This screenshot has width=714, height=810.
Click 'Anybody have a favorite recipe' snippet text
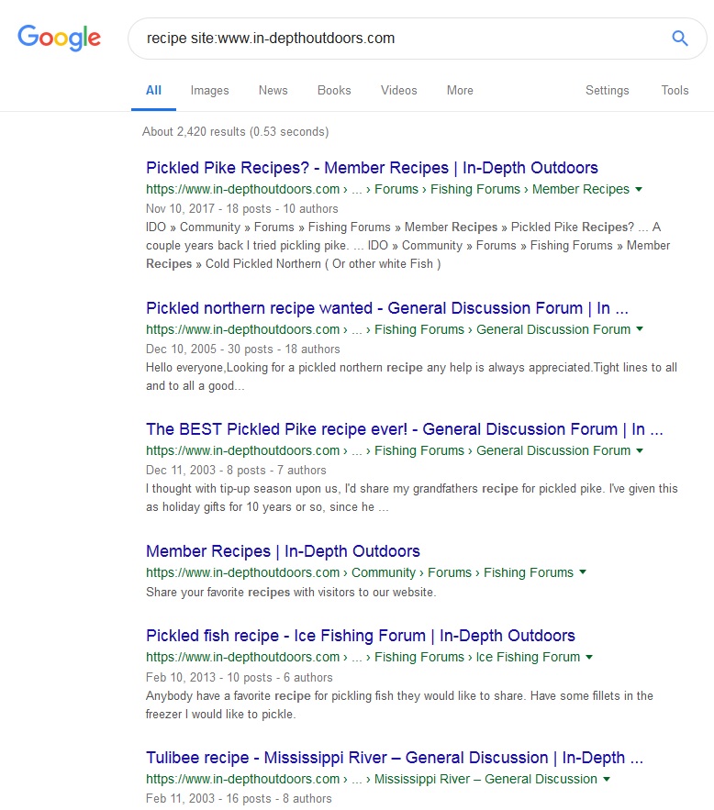pyautogui.click(x=399, y=705)
